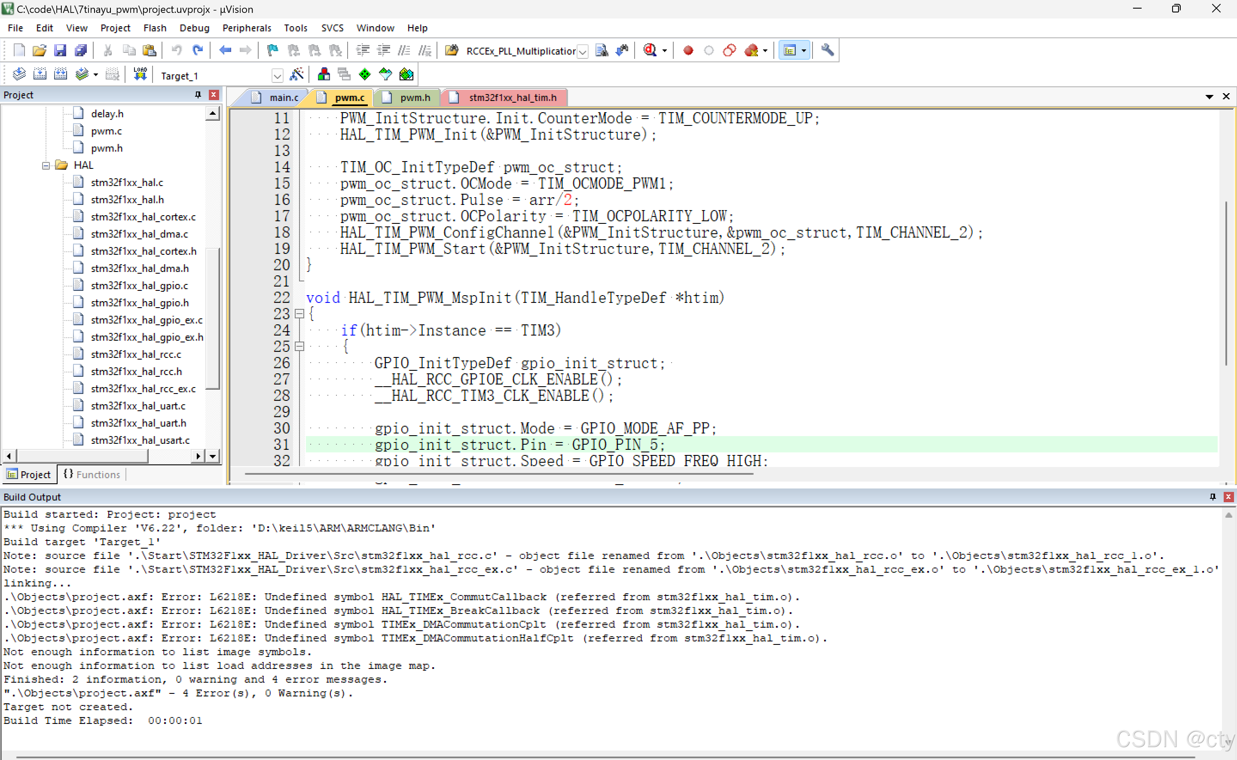Rebuild all target files

[x=60, y=74]
